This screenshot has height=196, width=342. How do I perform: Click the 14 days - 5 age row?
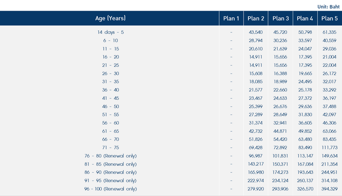tap(110, 32)
